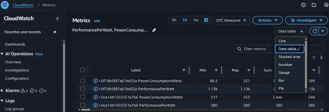Screen dimensions: 329x112
Task: Click metric icon for i-0f7db5f87a61bd55a PerformancePerWatt
Action: (95, 89)
